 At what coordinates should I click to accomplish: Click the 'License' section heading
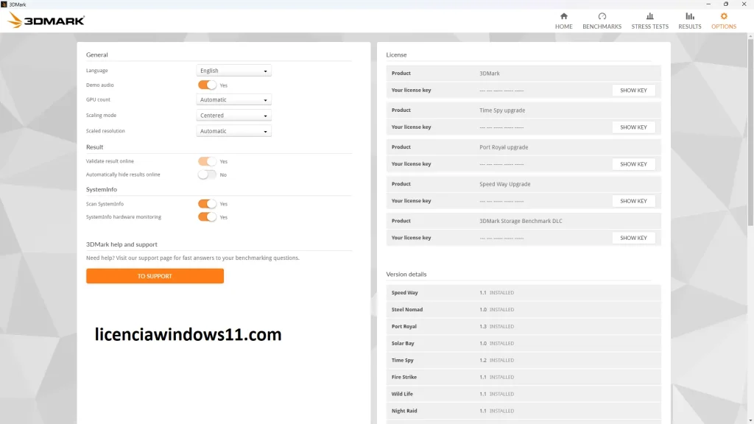(x=396, y=54)
